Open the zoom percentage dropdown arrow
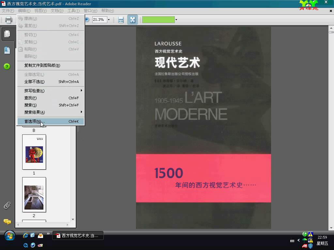334x250 pixels. point(109,20)
